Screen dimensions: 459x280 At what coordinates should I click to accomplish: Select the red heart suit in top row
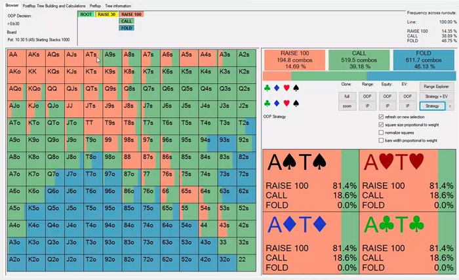(x=286, y=87)
